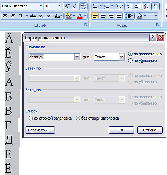Open the Шрифт dialog launcher
167x175 pixels.
pyautogui.click(x=86, y=25)
